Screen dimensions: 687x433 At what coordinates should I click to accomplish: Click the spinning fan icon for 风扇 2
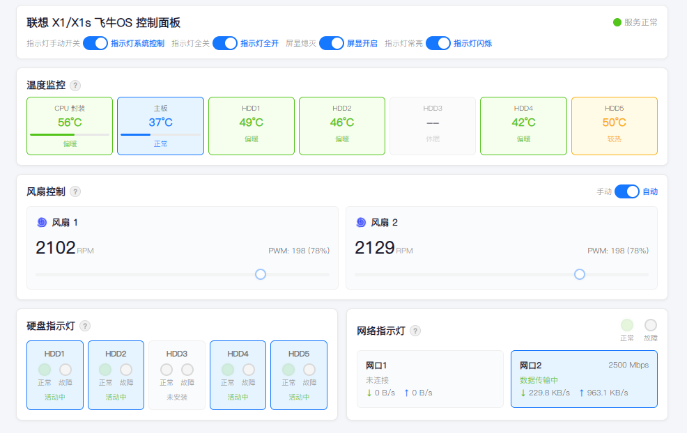pos(361,222)
